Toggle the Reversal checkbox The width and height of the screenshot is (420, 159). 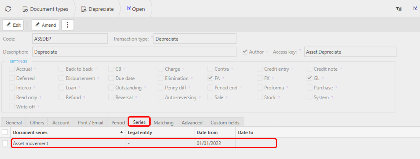111,97
